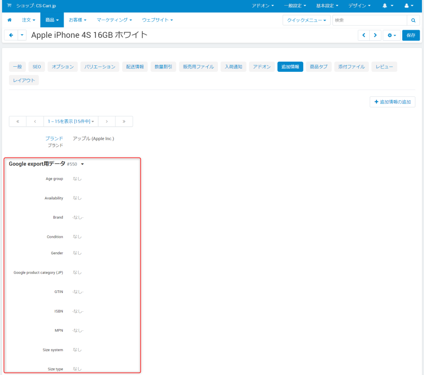424x375 pixels.
Task: Click the GTIN label
Action: (x=59, y=292)
